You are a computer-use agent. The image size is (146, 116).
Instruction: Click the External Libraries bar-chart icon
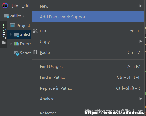tap(16, 44)
